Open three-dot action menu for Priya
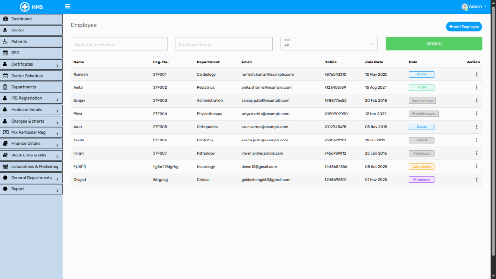The width and height of the screenshot is (496, 279). click(476, 114)
